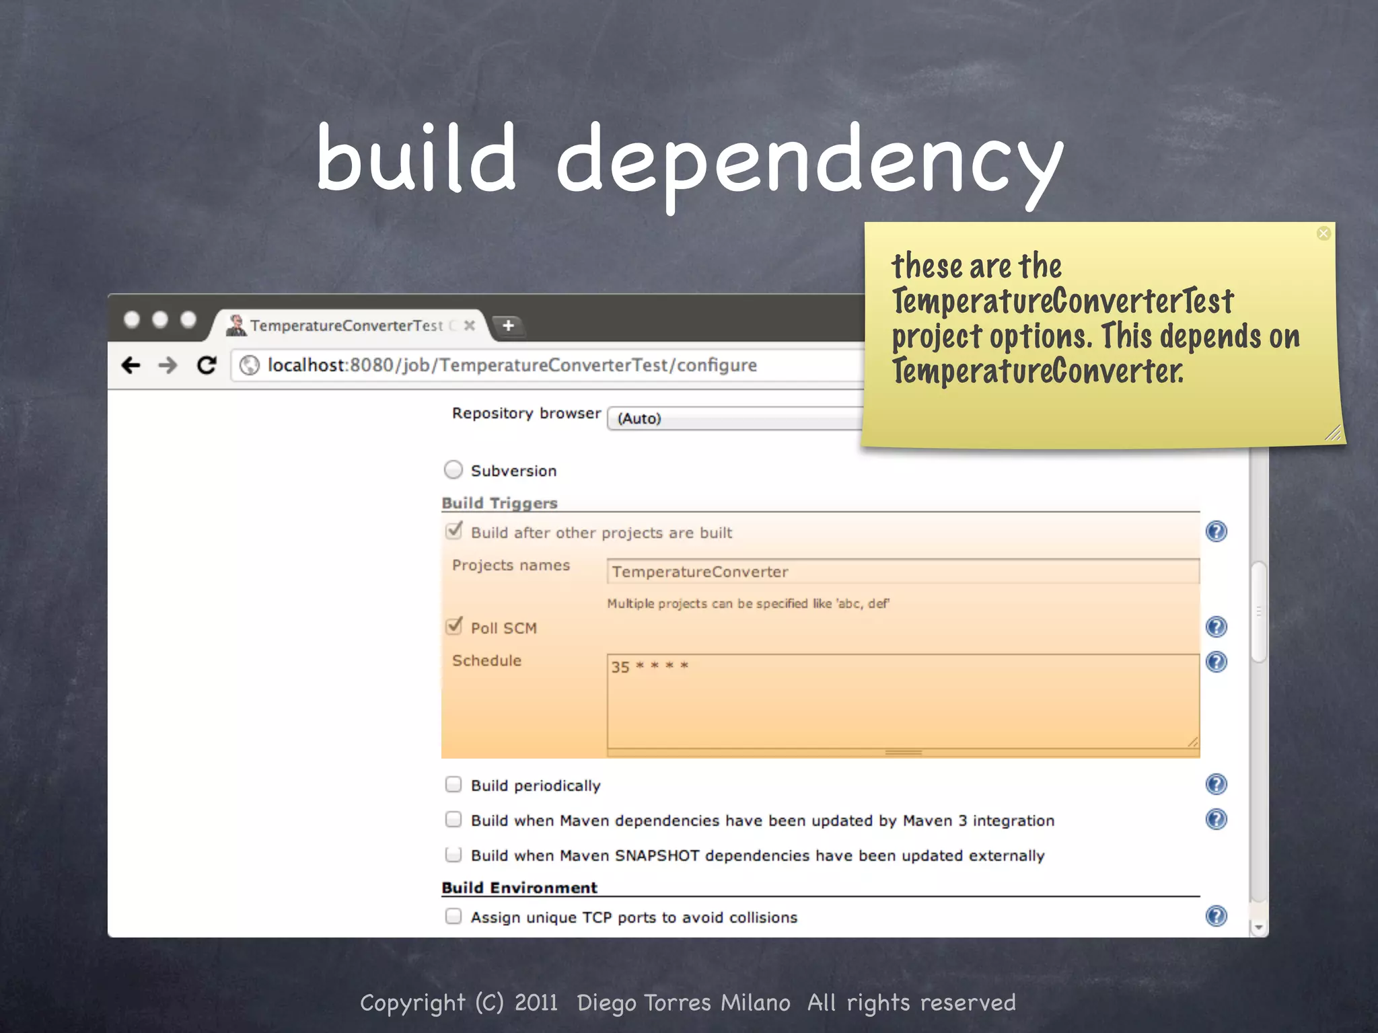
Task: Open help for Maven 3 integration trigger
Action: click(1216, 819)
